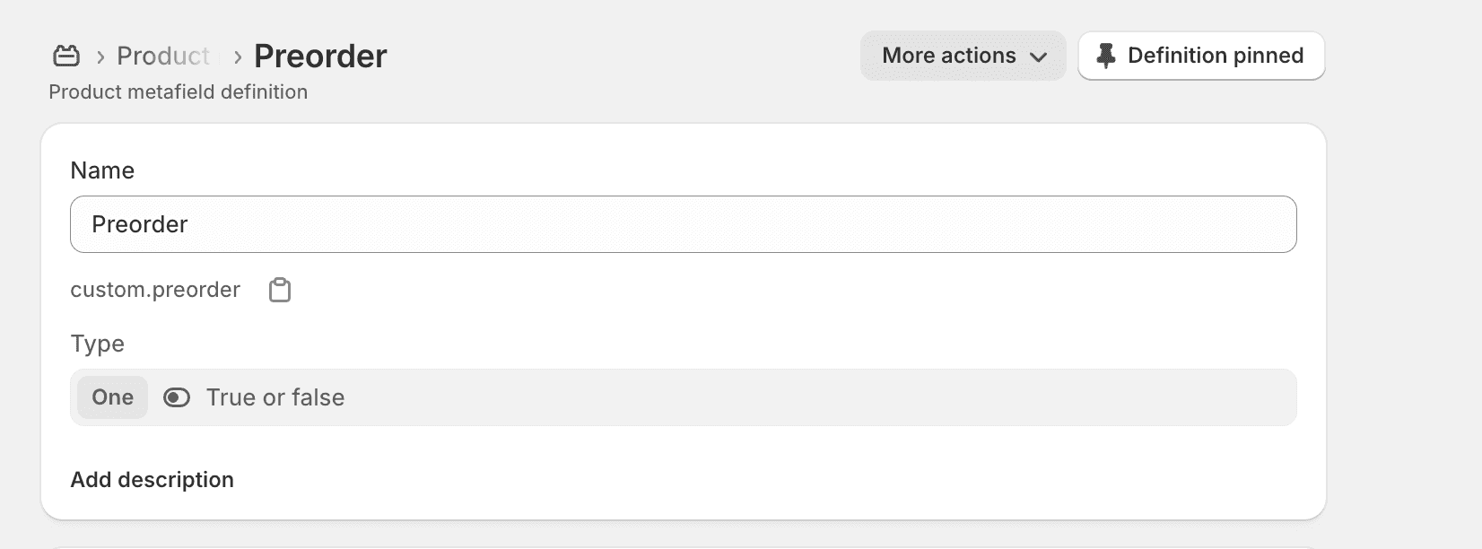Click the pushpin icon in Definition pinned
Image resolution: width=1482 pixels, height=549 pixels.
1106,56
